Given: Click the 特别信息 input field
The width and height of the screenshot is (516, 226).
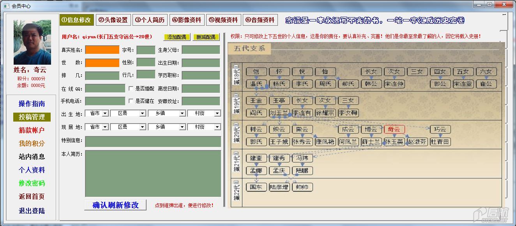Looking at the screenshot, I should (153, 141).
